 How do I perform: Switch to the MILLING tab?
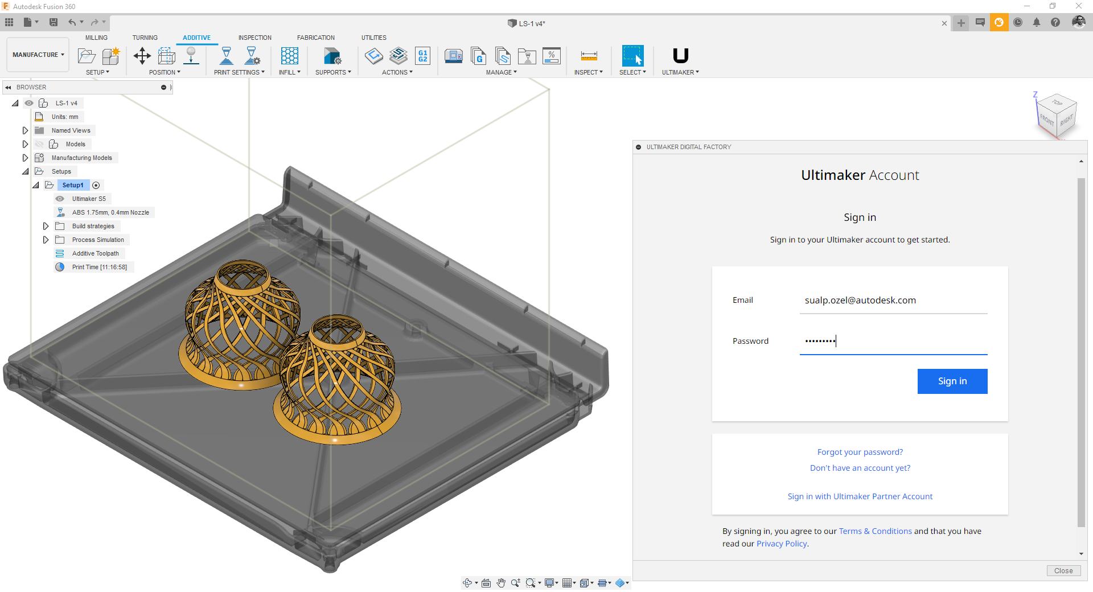[96, 38]
